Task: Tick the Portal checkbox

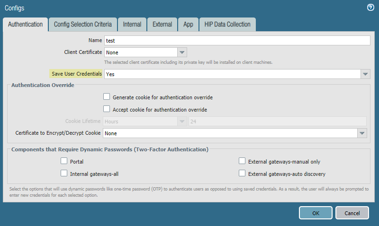Action: pyautogui.click(x=64, y=161)
